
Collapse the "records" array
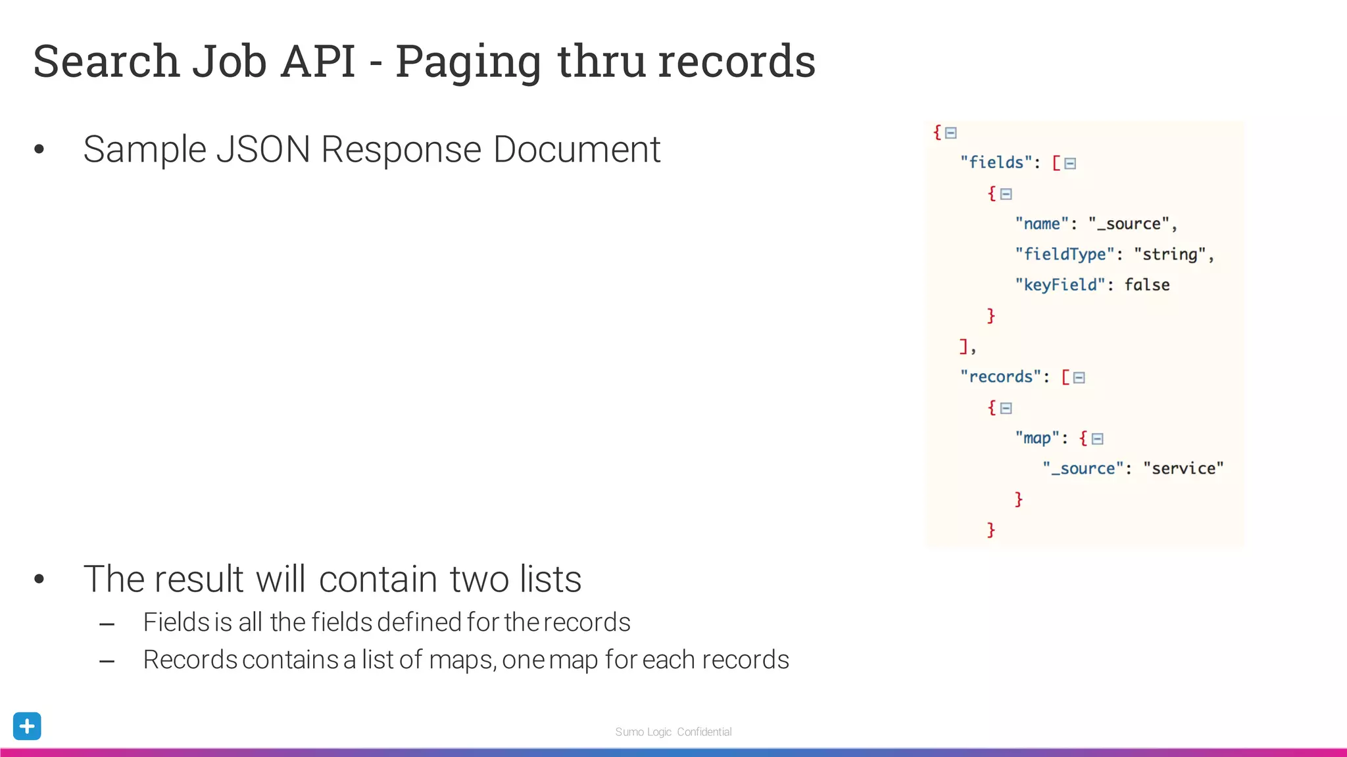tap(1079, 377)
